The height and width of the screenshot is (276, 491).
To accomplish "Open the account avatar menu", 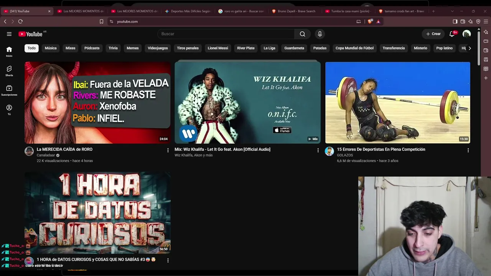I will pos(466,34).
